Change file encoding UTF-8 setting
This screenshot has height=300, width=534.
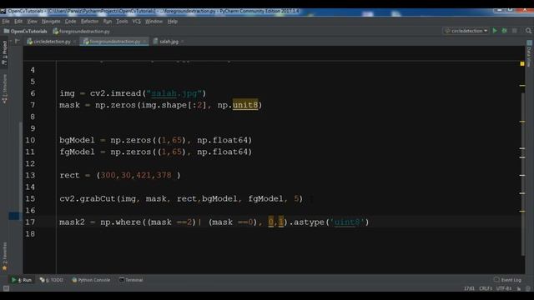tap(504, 288)
